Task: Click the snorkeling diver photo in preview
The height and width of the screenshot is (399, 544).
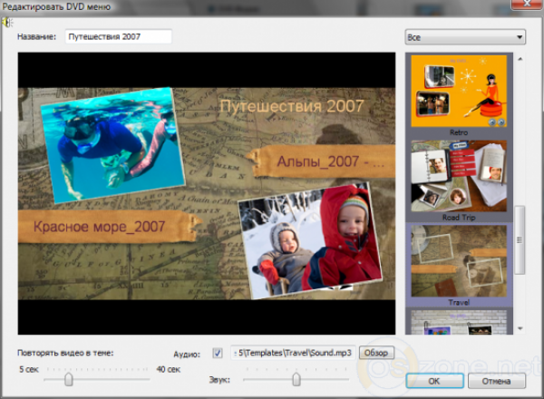Action: pyautogui.click(x=109, y=144)
